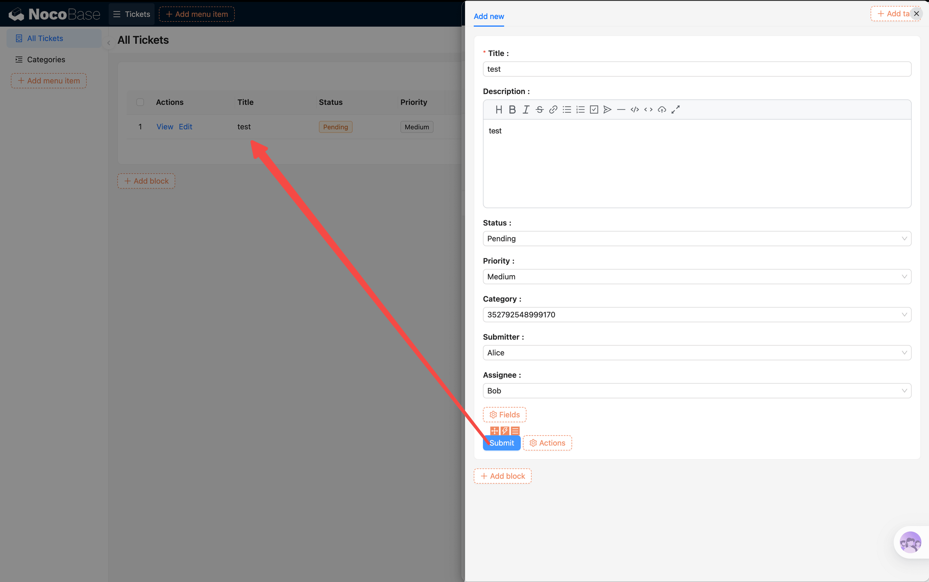Insert task checklist in Description editor
The height and width of the screenshot is (582, 929).
point(594,110)
